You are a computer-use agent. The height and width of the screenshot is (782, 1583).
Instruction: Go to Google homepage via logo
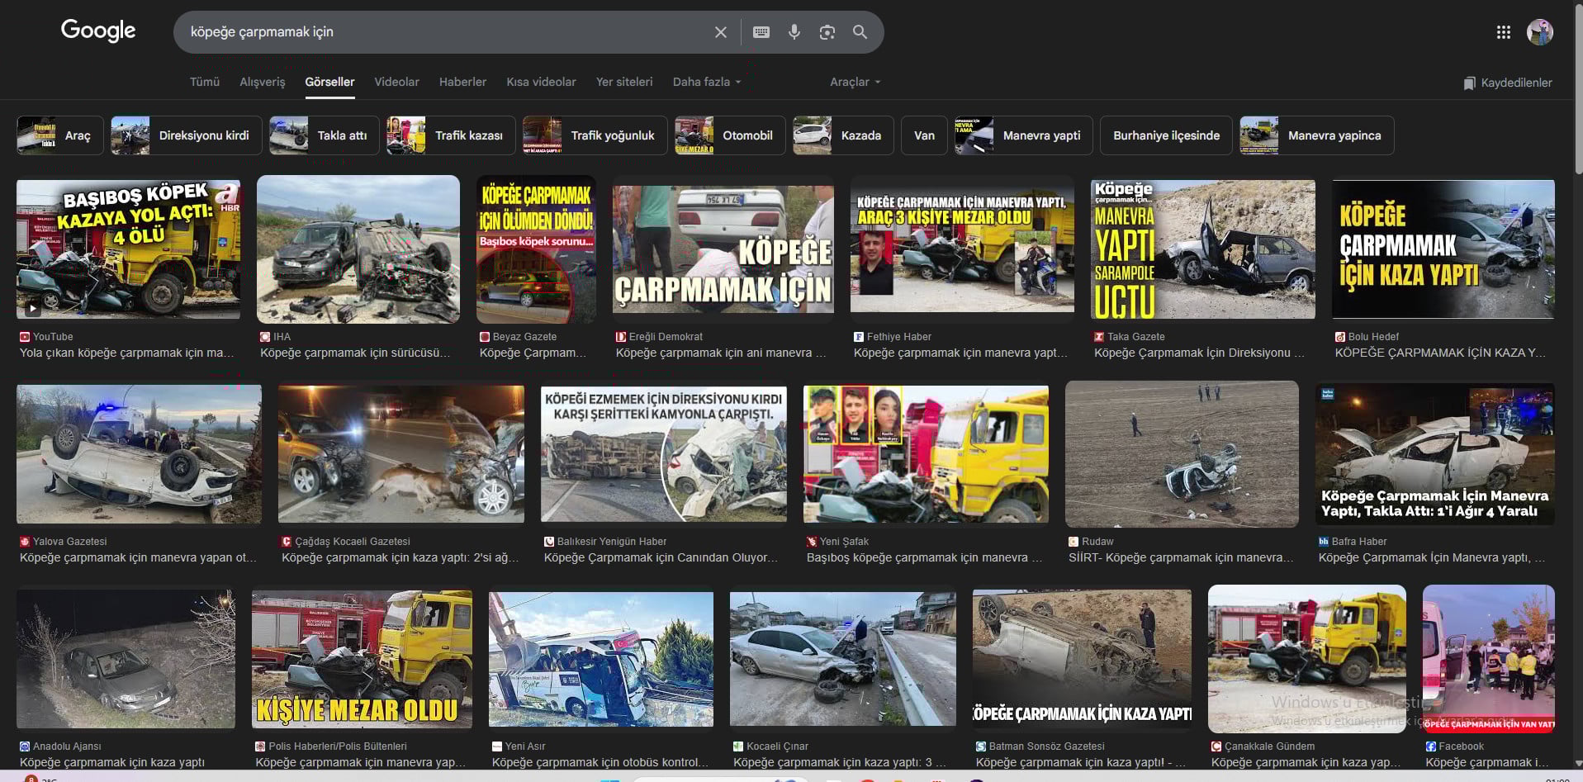(x=98, y=31)
